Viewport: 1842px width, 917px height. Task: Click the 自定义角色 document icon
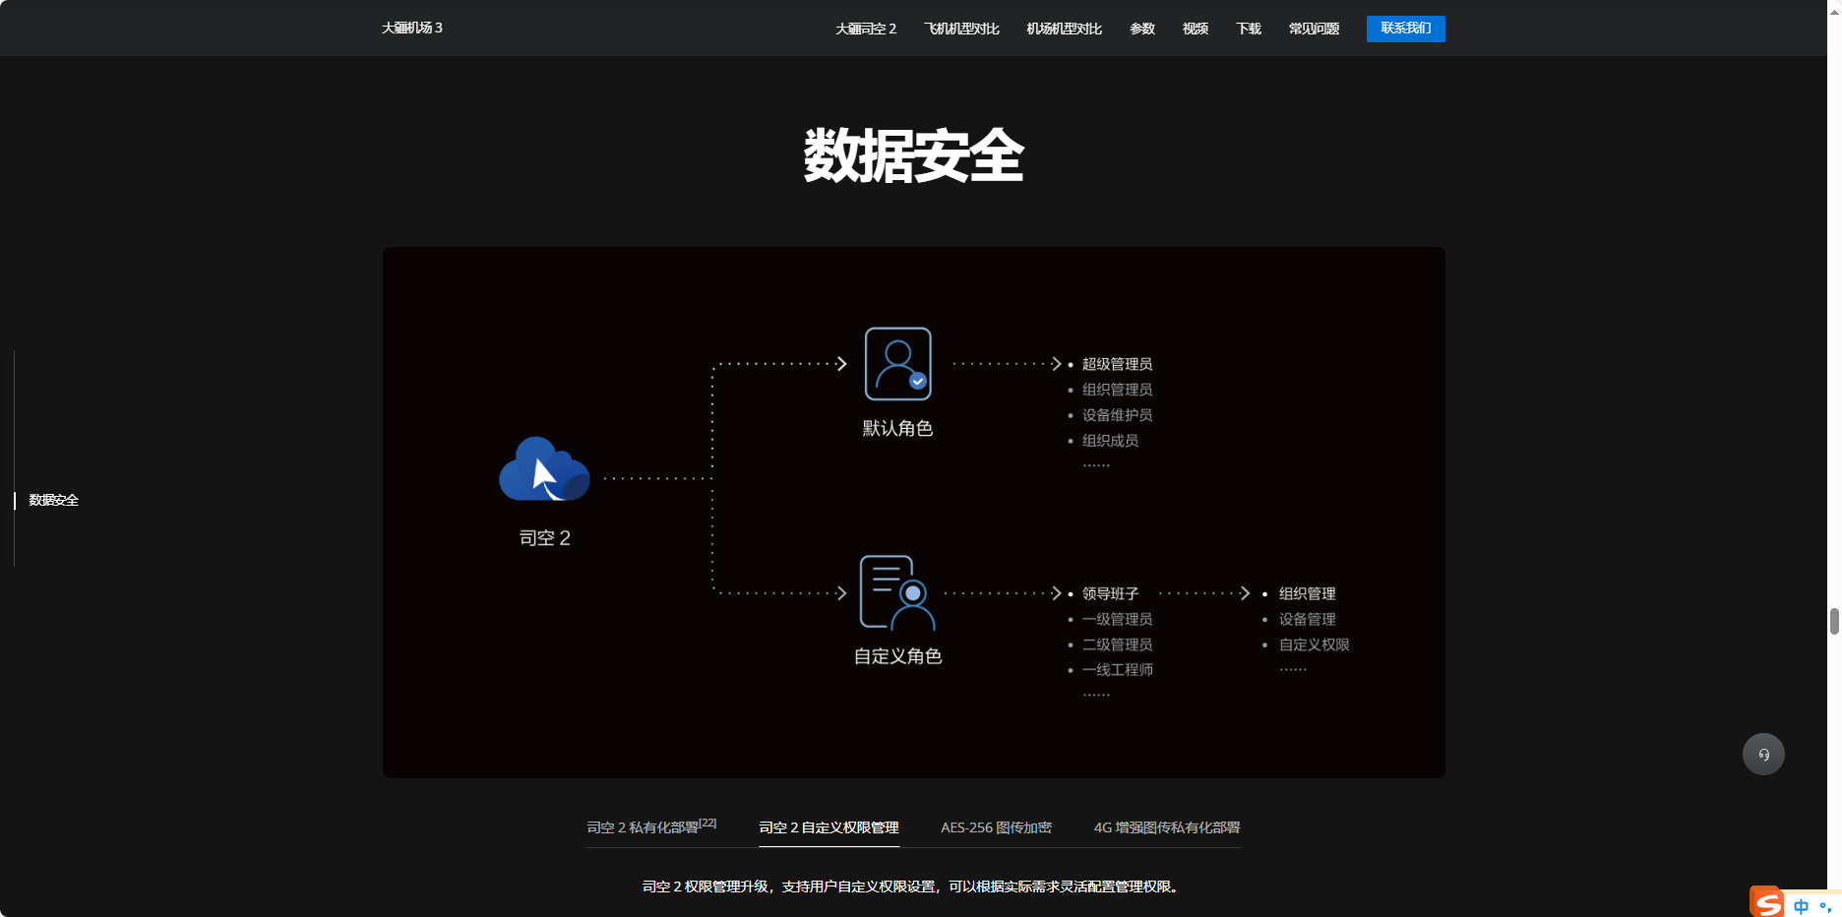pos(896,592)
